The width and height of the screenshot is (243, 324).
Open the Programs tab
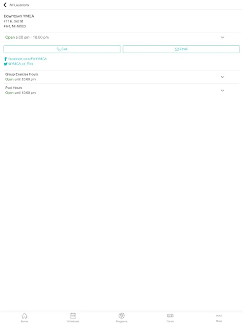click(x=122, y=318)
